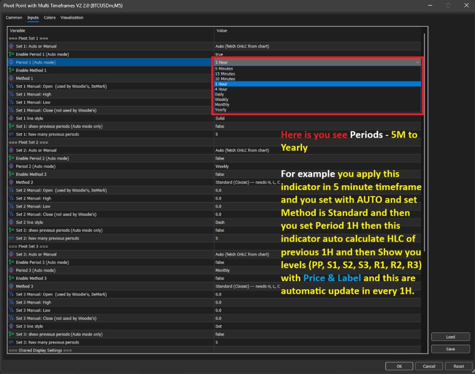Click the integer icon for Set 1: how many previous periods

point(11,134)
